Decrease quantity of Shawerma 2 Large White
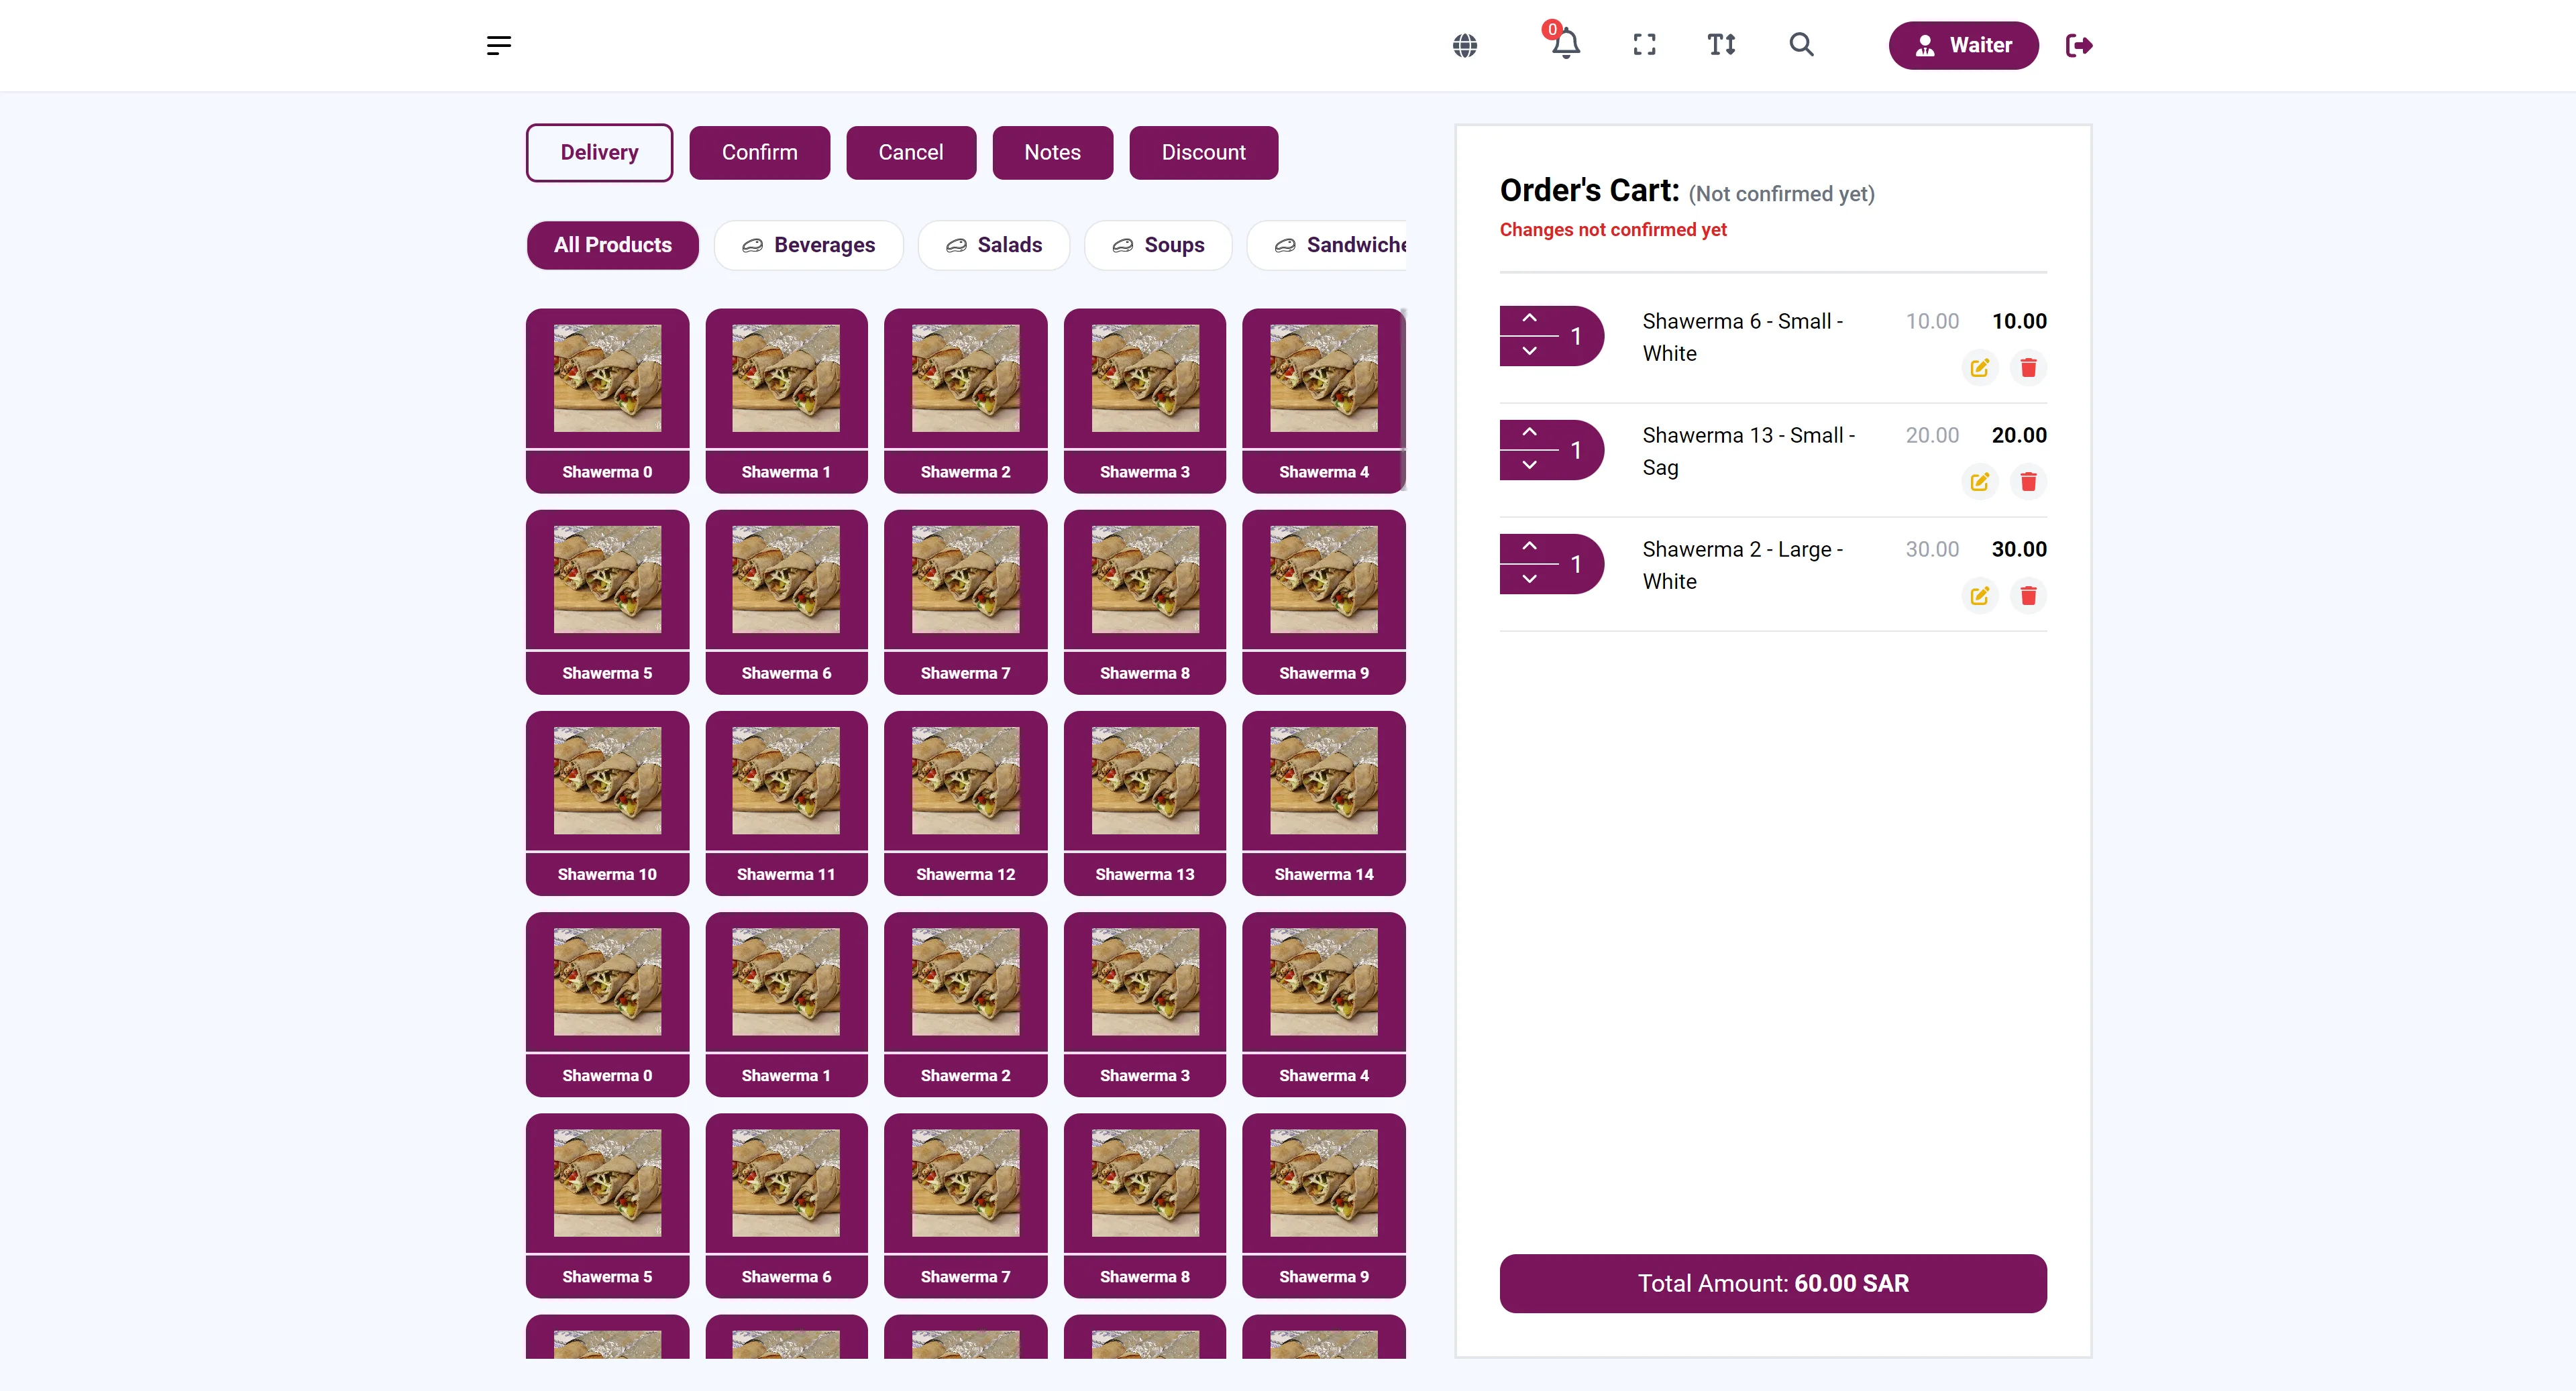Screen dimensions: 2576x1391 [1529, 579]
